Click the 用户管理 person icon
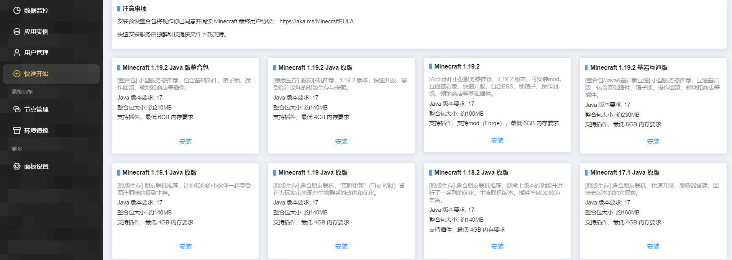 (x=17, y=52)
